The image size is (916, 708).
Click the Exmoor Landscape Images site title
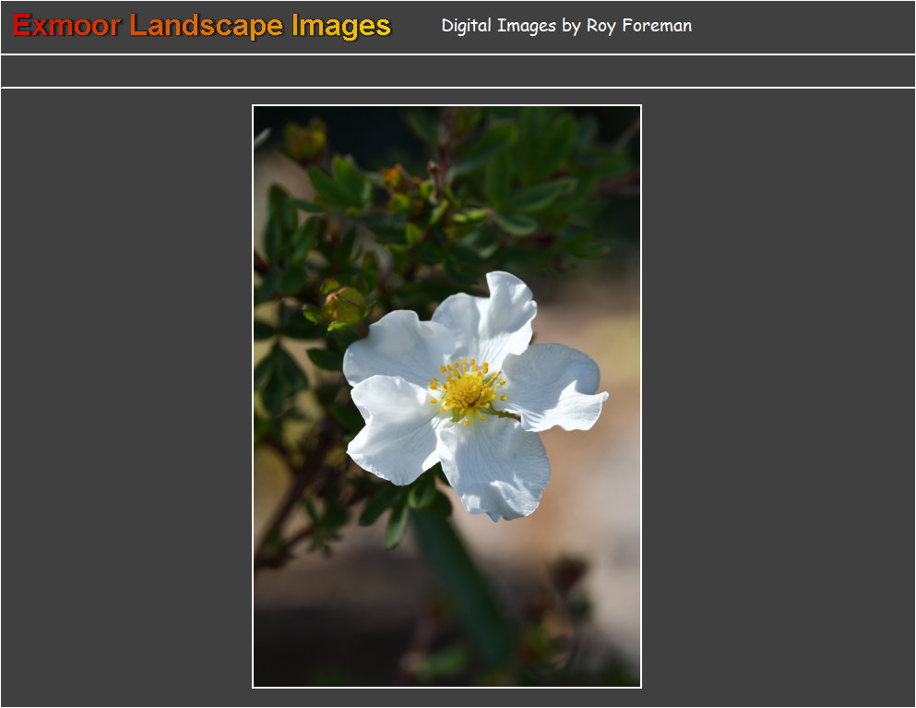tap(202, 26)
